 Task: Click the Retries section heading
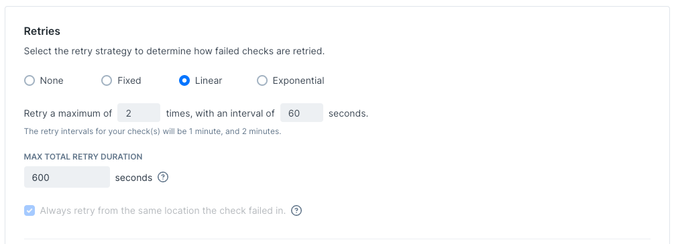coord(42,31)
